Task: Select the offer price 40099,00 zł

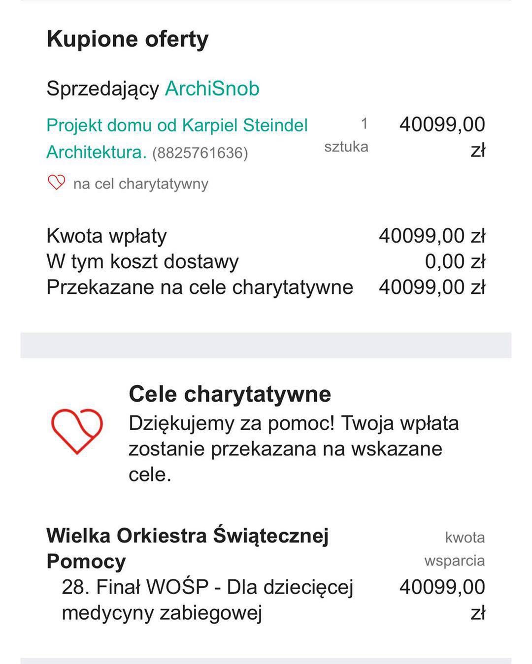Action: click(442, 137)
